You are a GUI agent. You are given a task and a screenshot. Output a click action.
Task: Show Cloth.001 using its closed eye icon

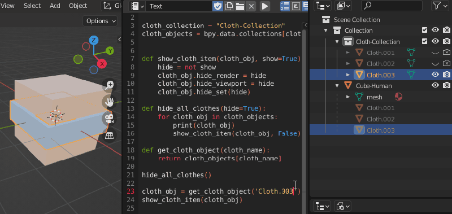pos(435,53)
